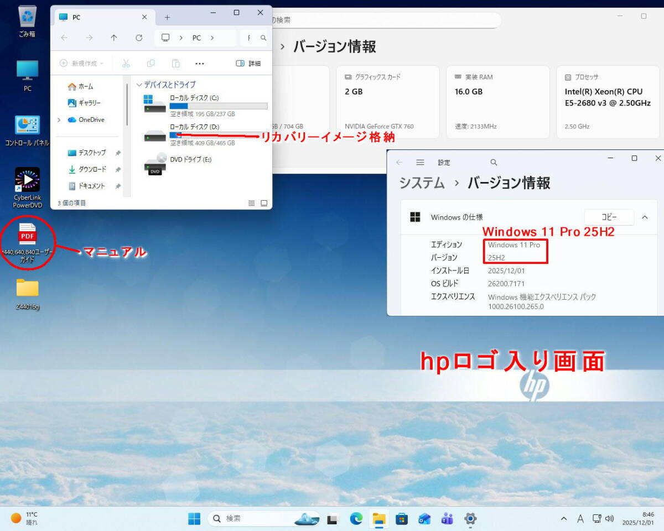The image size is (664, 531).
Task: Collapse the Windows の仕様 section chevron
Action: pyautogui.click(x=645, y=217)
